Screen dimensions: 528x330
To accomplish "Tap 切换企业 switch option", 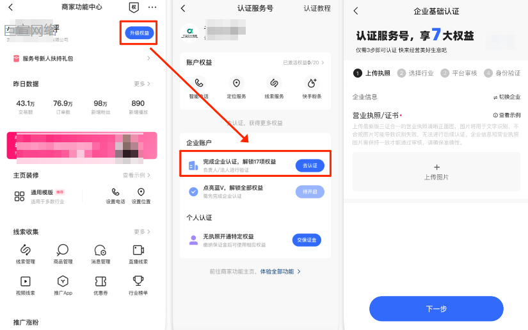I will tap(507, 97).
